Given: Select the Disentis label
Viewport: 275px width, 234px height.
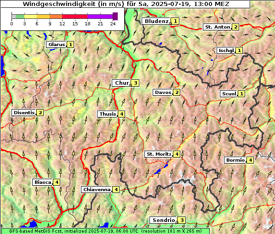Looking at the screenshot, I should (x=24, y=112).
